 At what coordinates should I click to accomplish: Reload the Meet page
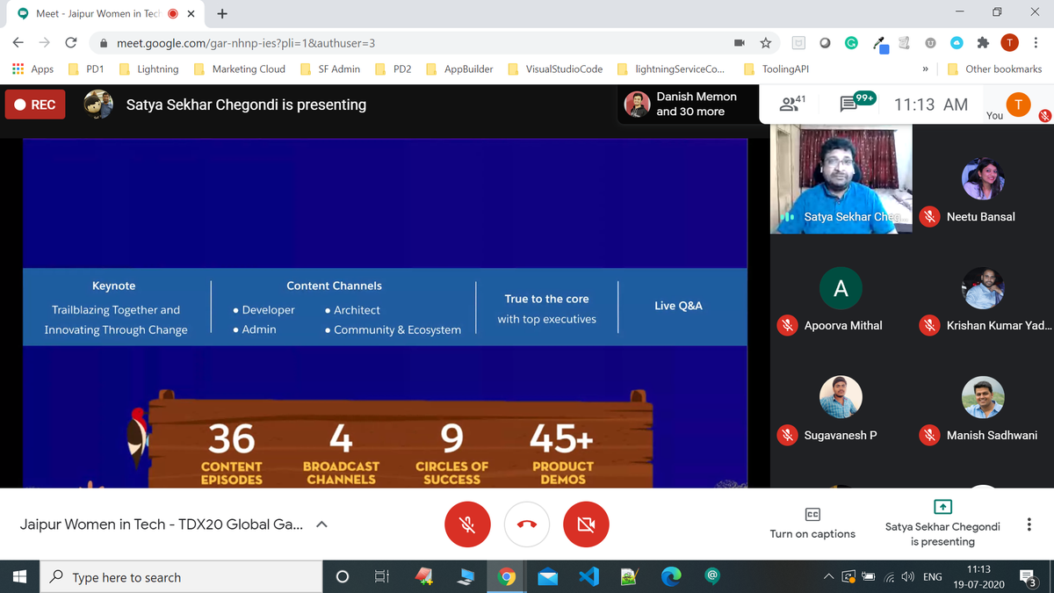pos(71,42)
